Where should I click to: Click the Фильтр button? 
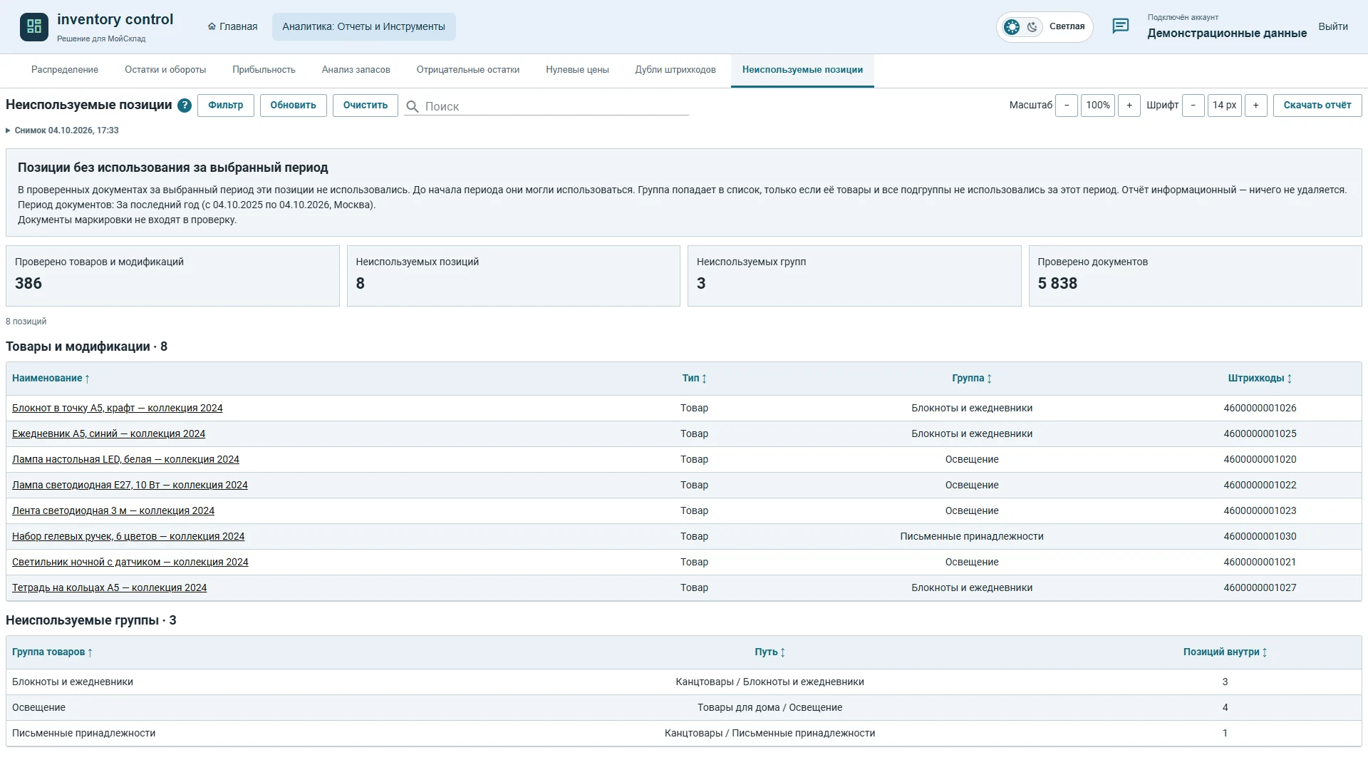(x=226, y=106)
